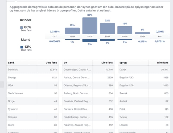The height and width of the screenshot is (133, 173).
Task: Click the Kvinder blue legend swatch
Action: coord(22,27)
